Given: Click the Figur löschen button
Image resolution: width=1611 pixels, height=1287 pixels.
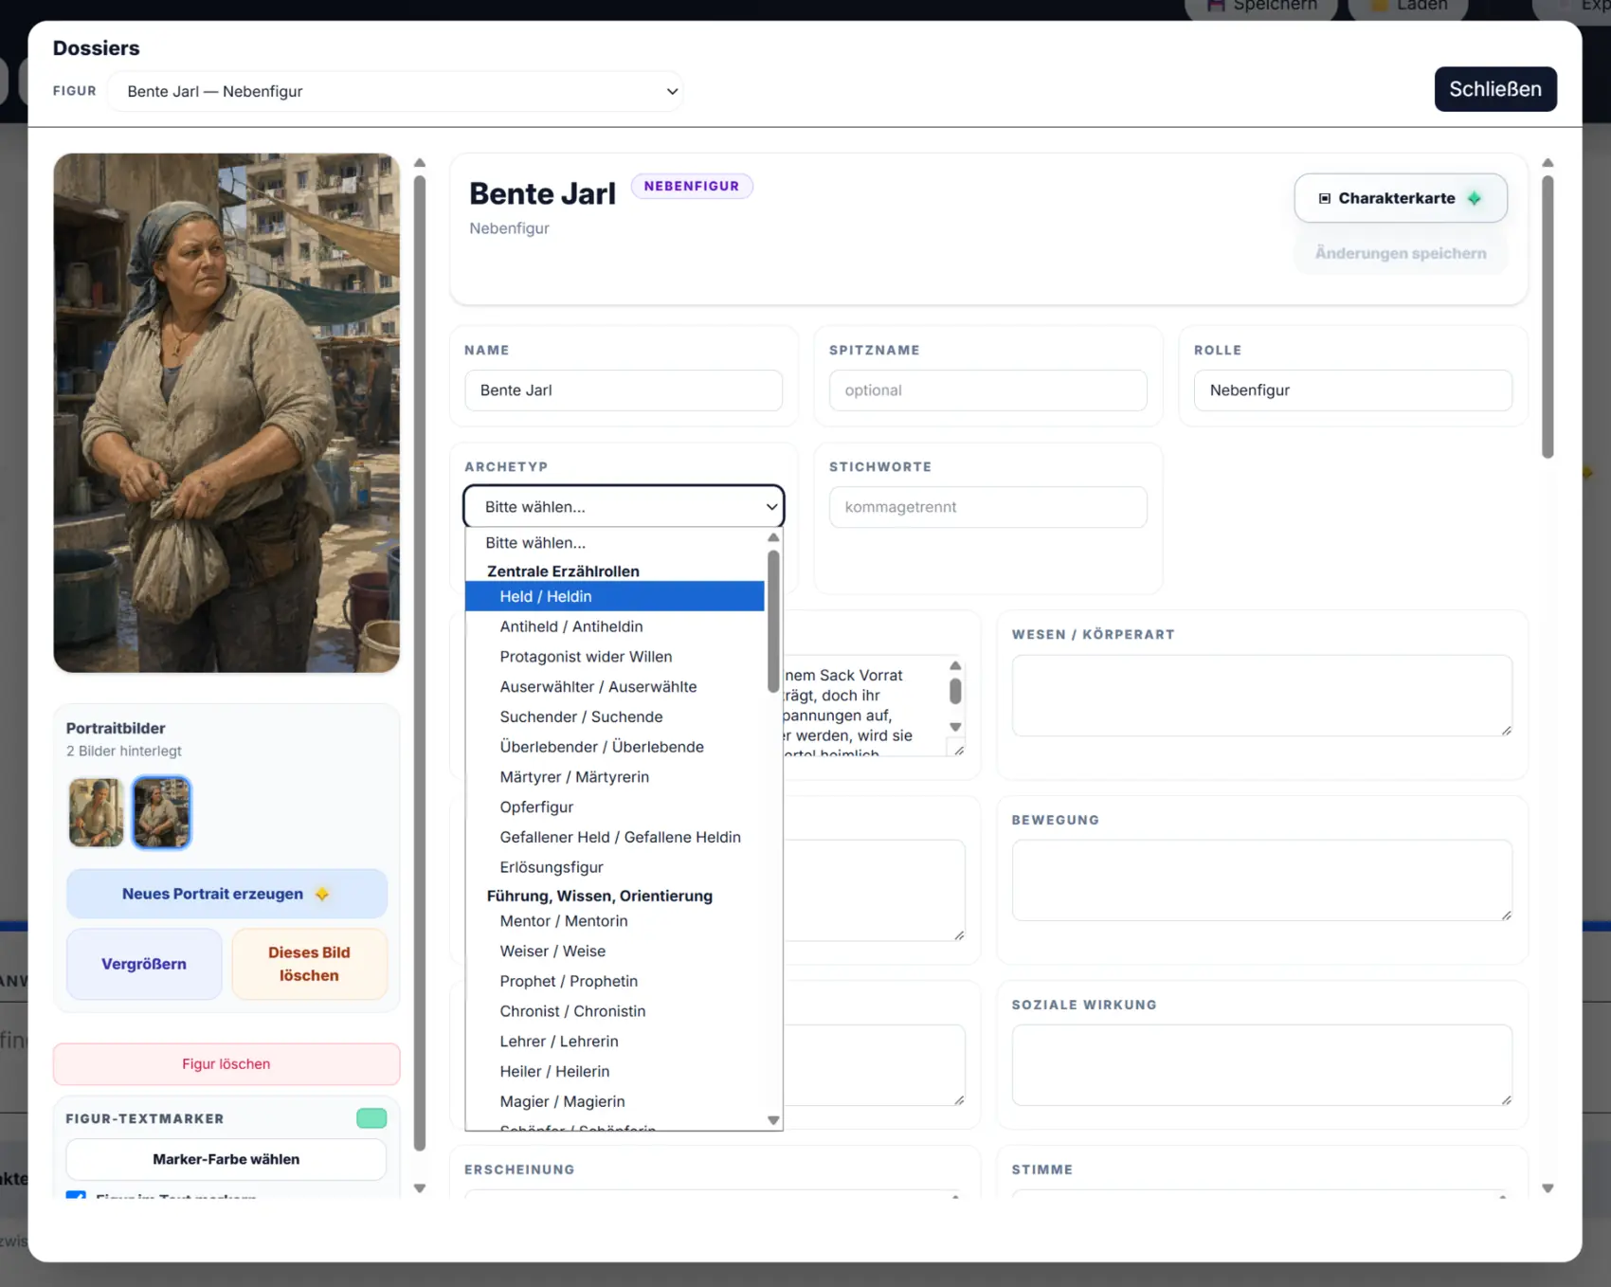Looking at the screenshot, I should click(226, 1064).
